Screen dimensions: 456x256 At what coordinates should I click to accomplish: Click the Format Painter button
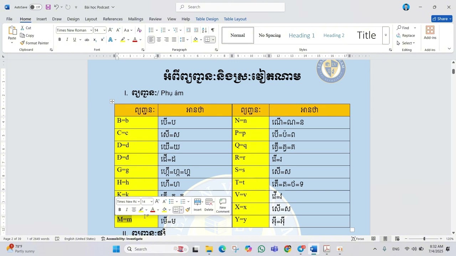(x=35, y=43)
